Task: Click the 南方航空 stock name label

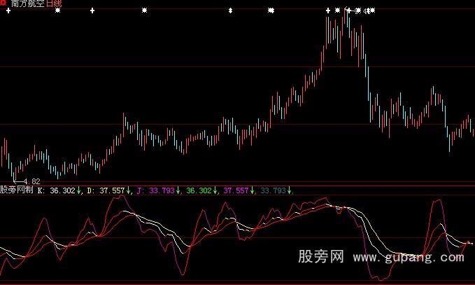Action: click(x=27, y=4)
